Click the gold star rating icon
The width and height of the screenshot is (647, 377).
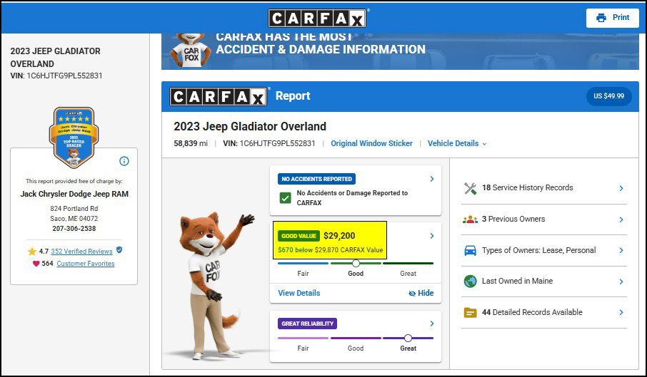click(x=31, y=252)
